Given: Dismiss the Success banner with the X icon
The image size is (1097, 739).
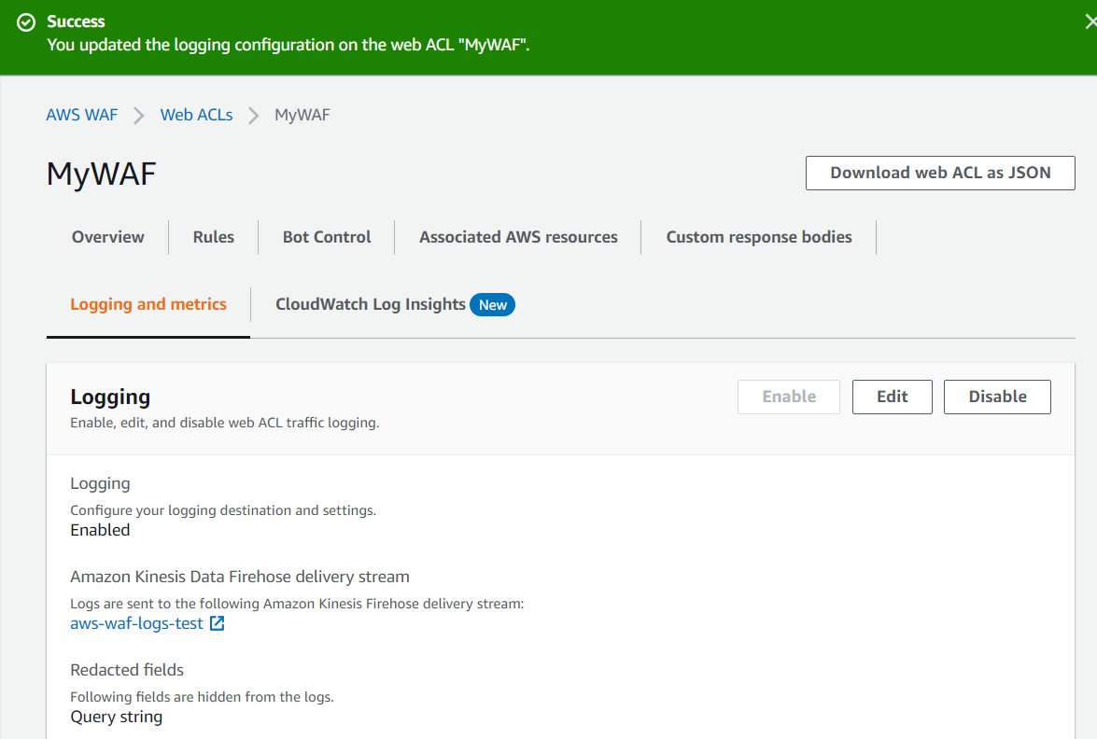Looking at the screenshot, I should tap(1090, 22).
